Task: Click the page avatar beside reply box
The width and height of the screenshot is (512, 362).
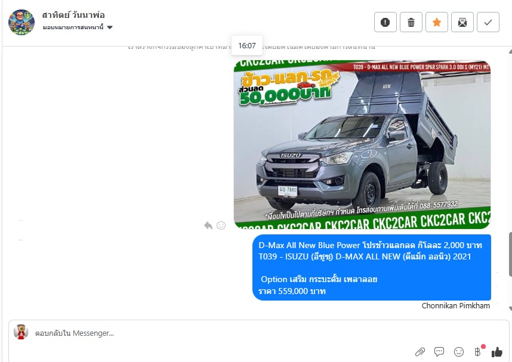Action: (x=21, y=332)
